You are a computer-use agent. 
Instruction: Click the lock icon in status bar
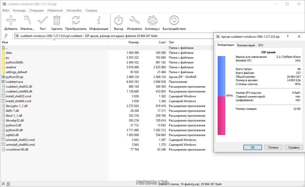click(8, 184)
